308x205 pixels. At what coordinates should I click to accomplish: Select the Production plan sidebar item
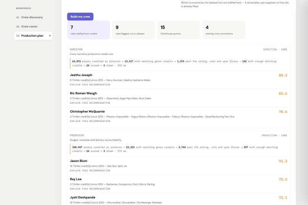[x=33, y=36]
